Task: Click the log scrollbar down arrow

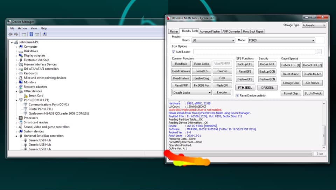Action: tap(324, 148)
